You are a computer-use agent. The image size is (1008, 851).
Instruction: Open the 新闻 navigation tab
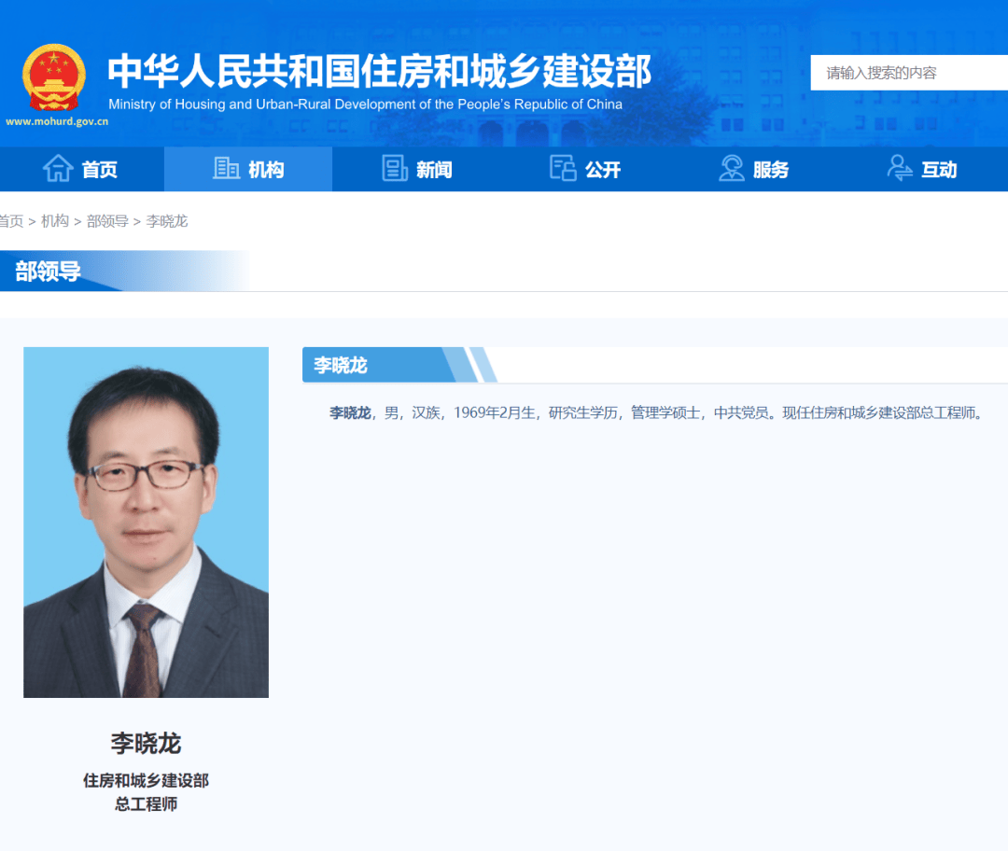(x=416, y=169)
